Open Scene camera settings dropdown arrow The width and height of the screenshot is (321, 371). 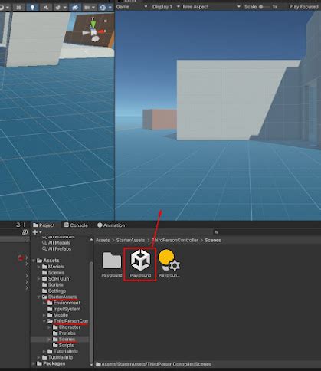click(93, 8)
